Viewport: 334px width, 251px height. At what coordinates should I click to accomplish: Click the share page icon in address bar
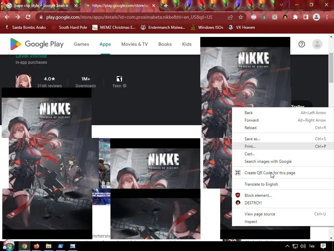(230, 17)
